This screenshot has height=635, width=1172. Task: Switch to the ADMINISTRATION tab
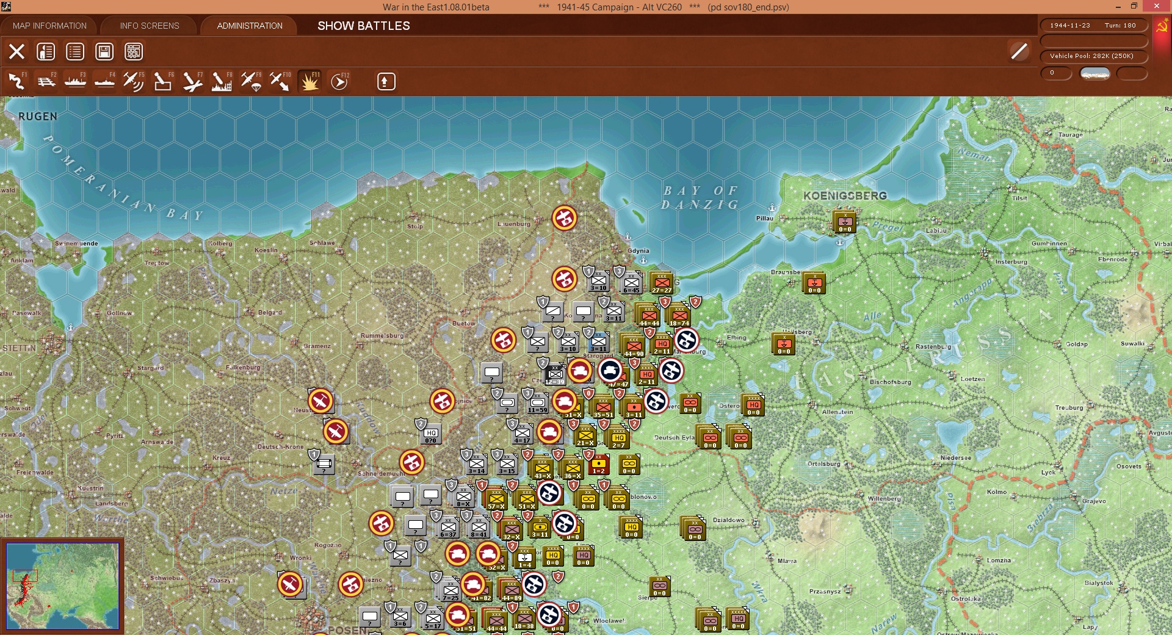point(250,26)
